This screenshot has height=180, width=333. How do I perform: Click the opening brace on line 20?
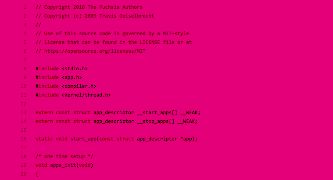tap(37, 174)
